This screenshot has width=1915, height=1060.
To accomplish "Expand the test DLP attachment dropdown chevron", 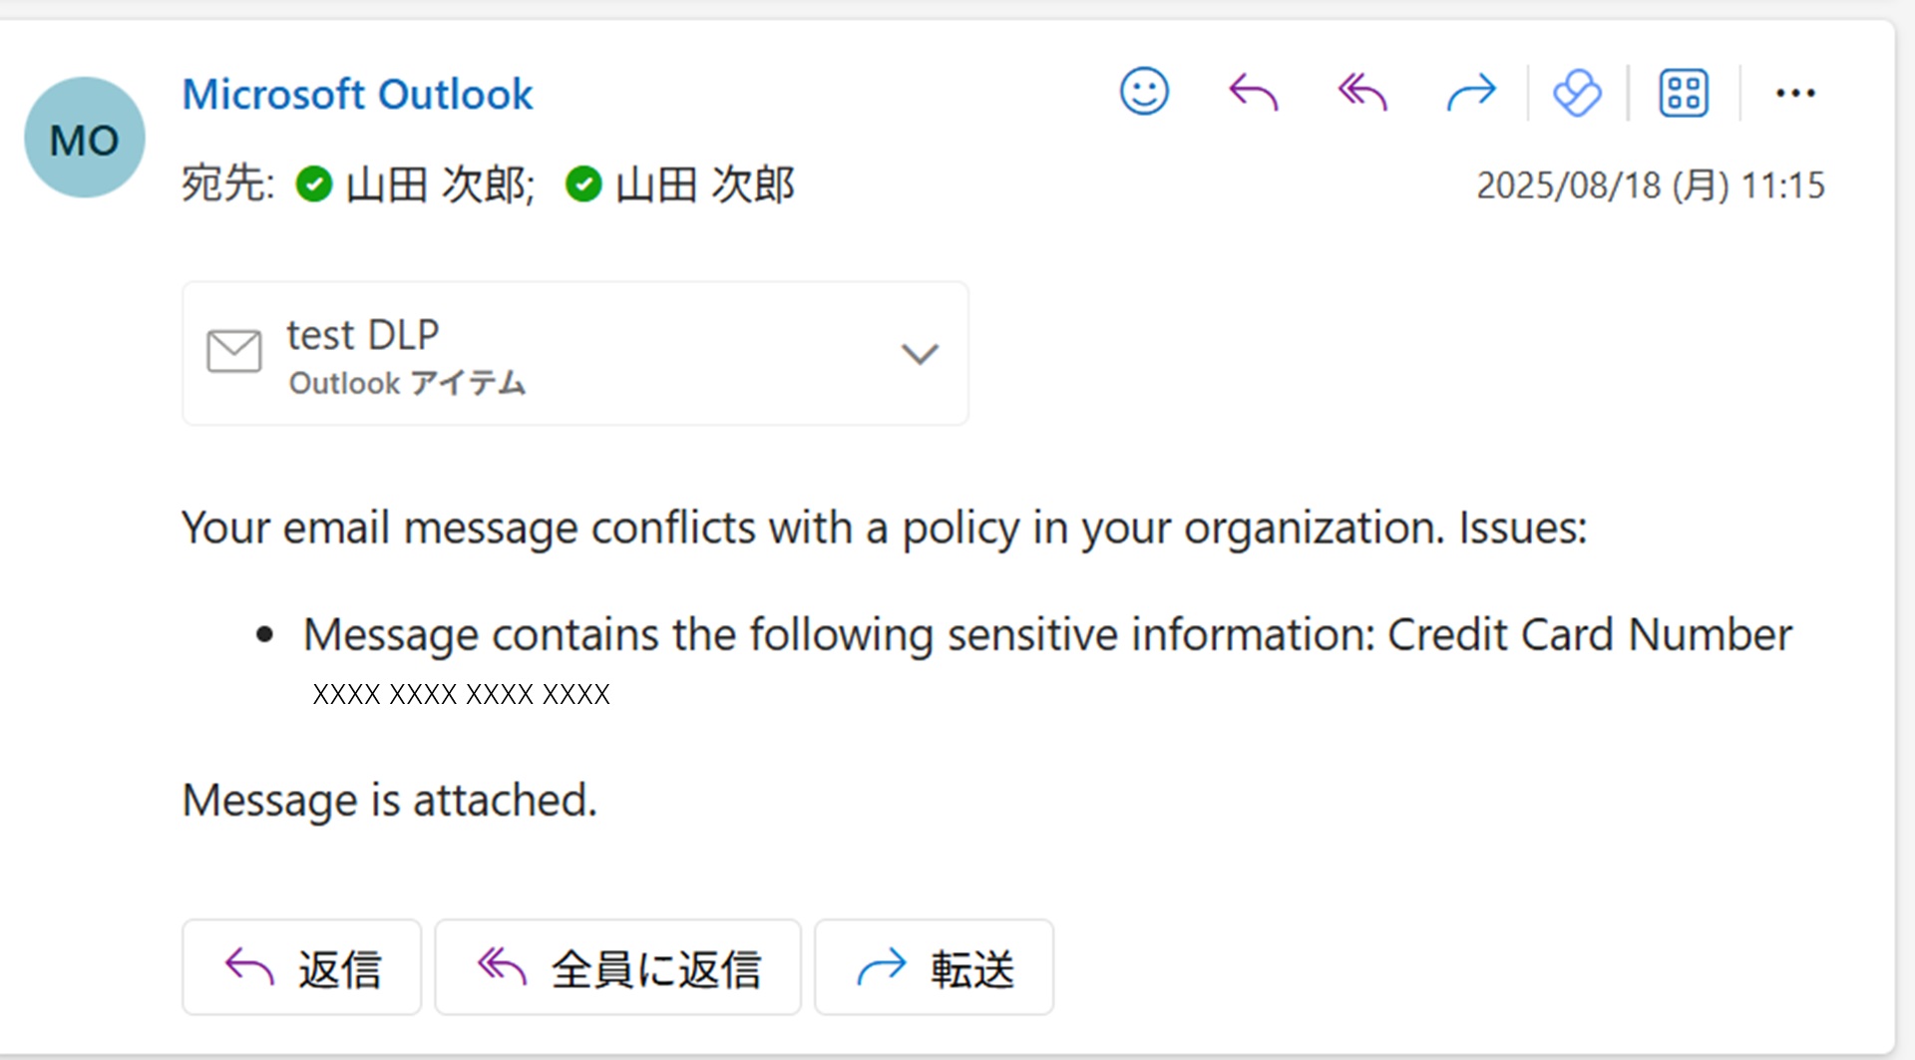I will (x=919, y=354).
